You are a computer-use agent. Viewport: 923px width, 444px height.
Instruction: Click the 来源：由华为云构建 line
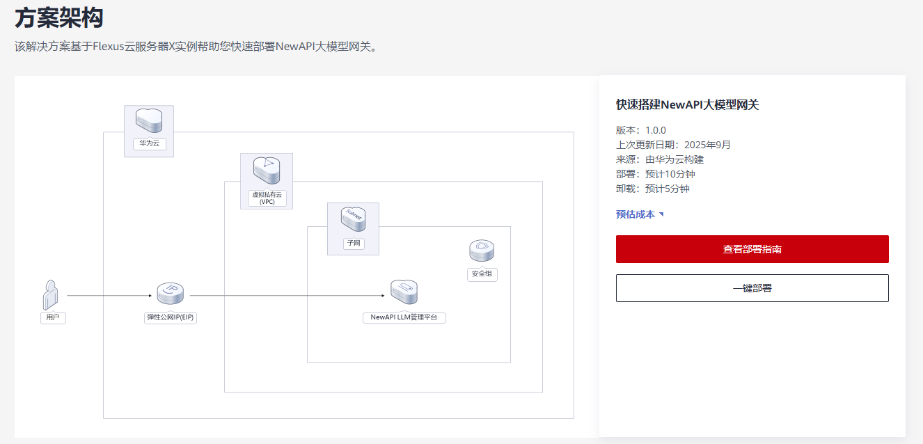point(660,159)
